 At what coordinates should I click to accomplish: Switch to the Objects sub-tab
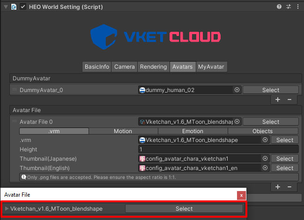(263, 131)
